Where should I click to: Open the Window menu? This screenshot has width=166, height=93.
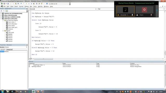(46, 6)
